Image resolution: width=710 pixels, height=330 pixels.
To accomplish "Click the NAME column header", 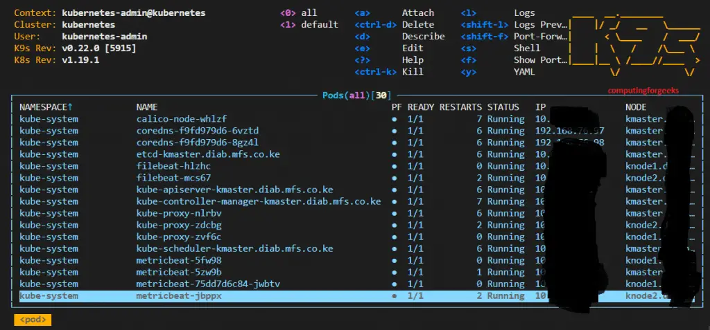I will (147, 107).
